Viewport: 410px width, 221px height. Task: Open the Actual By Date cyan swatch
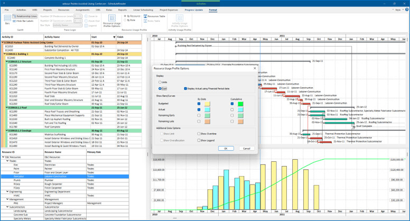click(207, 109)
